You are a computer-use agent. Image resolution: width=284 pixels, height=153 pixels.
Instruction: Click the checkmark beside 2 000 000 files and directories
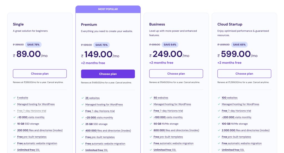tap(219, 130)
